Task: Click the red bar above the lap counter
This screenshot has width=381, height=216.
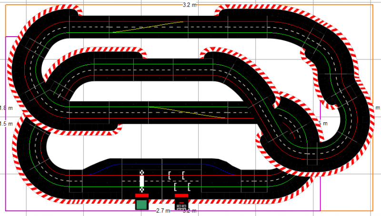Action: pyautogui.click(x=181, y=196)
